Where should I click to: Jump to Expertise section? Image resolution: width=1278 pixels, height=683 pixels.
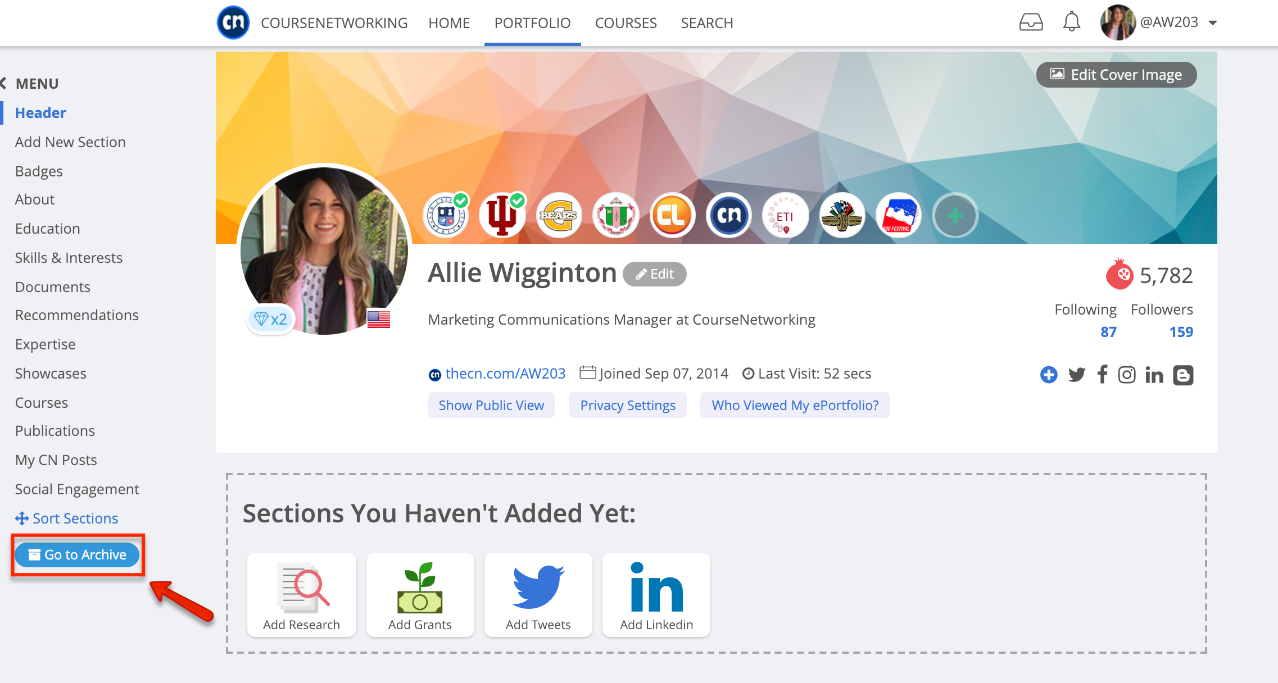45,344
